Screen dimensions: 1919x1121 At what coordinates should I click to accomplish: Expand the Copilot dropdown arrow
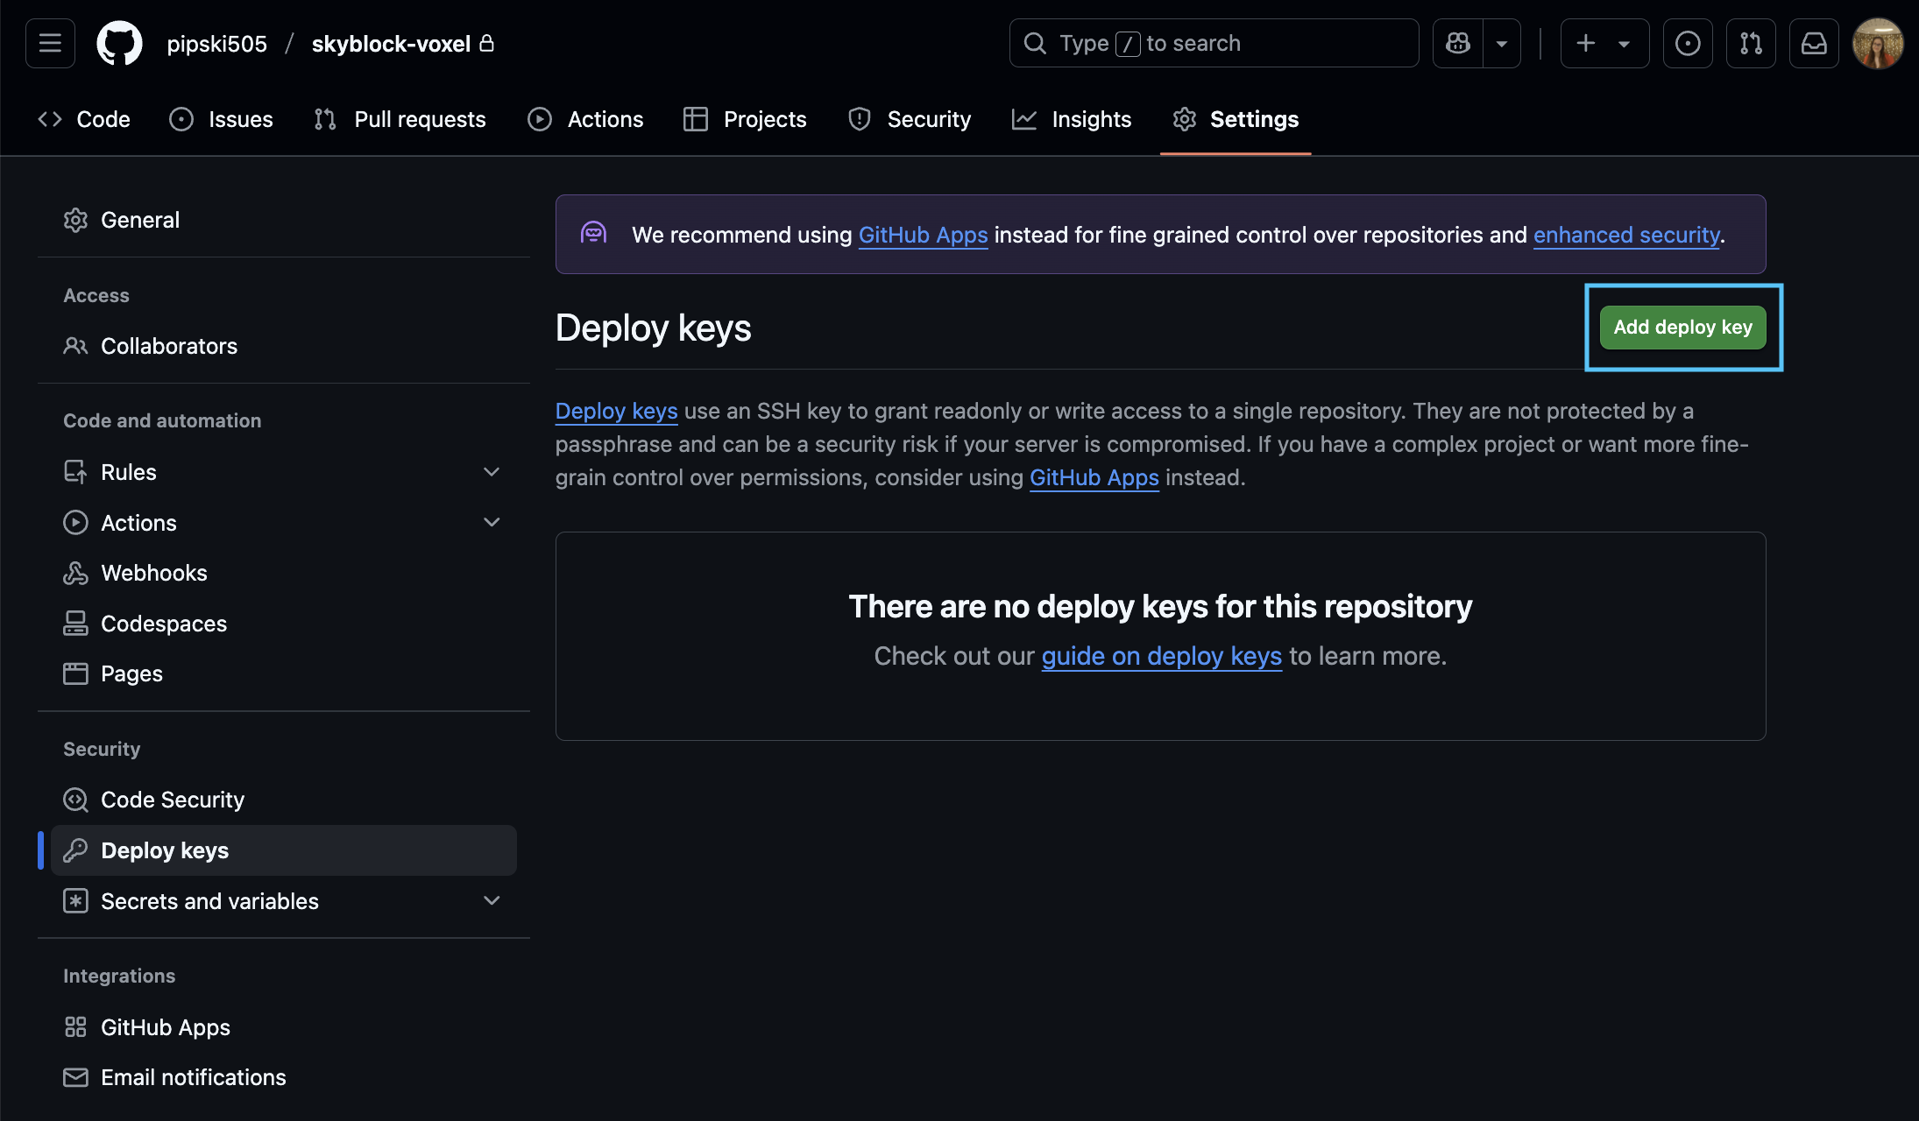(1502, 43)
